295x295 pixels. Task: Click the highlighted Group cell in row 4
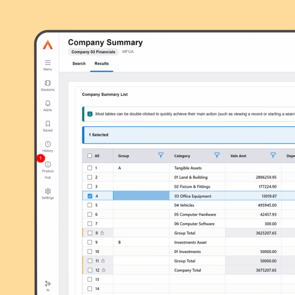click(x=141, y=195)
